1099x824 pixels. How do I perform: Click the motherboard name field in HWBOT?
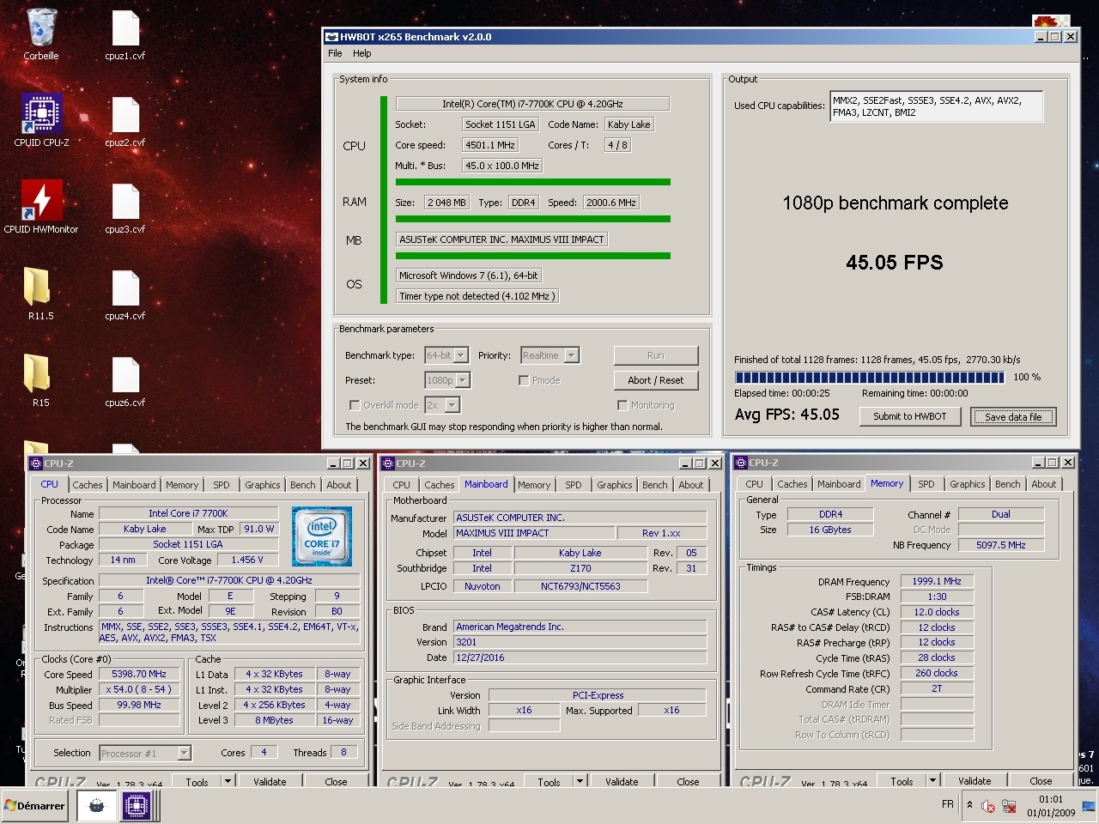(501, 239)
